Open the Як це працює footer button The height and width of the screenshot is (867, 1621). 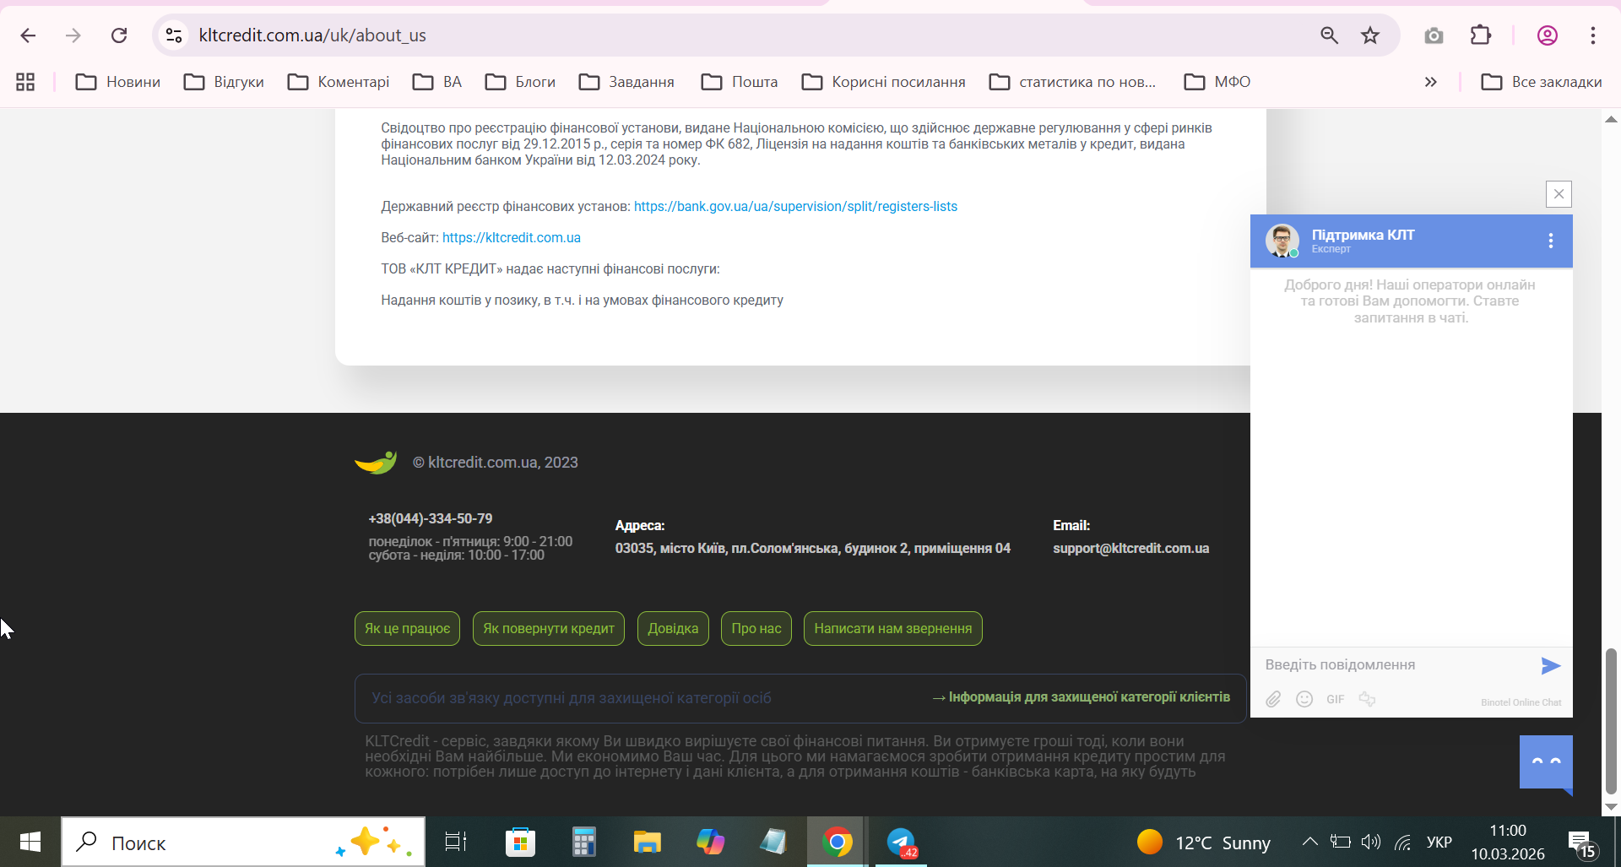pyautogui.click(x=407, y=629)
